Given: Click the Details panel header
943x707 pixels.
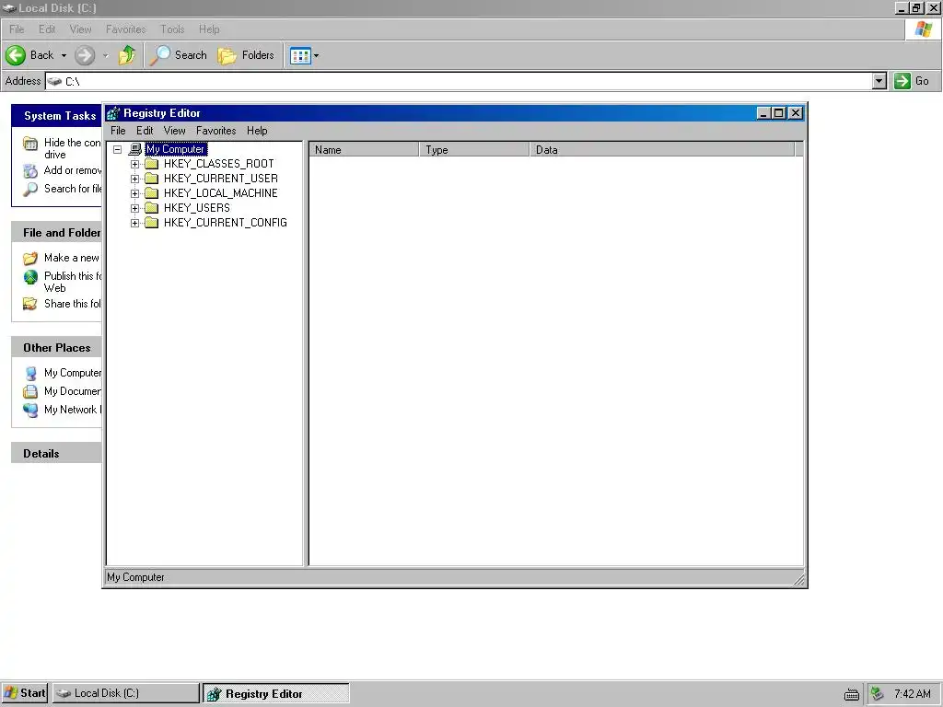Looking at the screenshot, I should point(56,453).
